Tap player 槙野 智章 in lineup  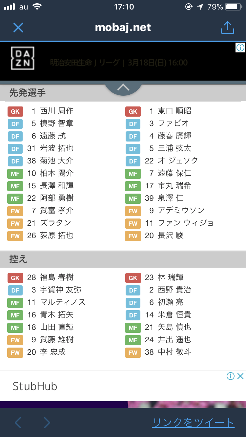pos(57,123)
